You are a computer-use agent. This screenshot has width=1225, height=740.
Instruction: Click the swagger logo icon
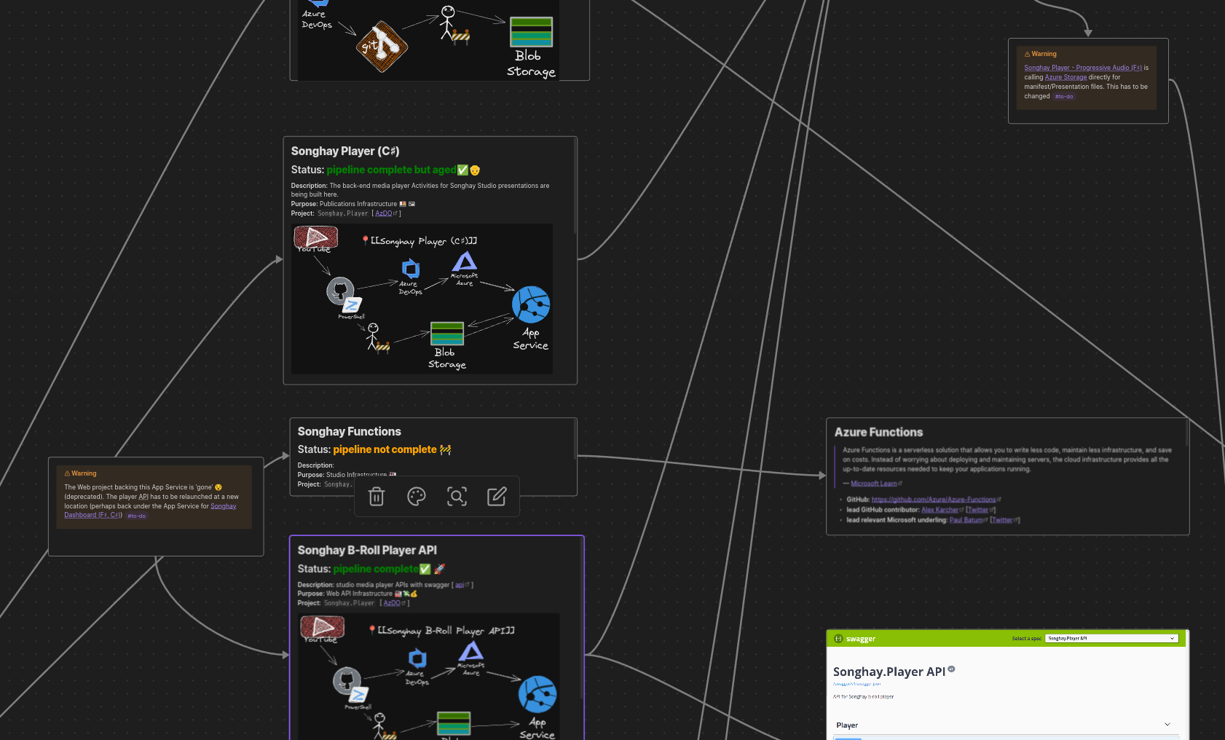click(838, 639)
